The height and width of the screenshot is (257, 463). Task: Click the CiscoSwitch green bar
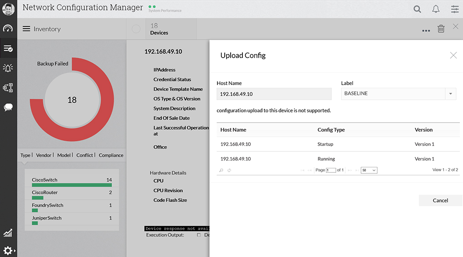72,185
